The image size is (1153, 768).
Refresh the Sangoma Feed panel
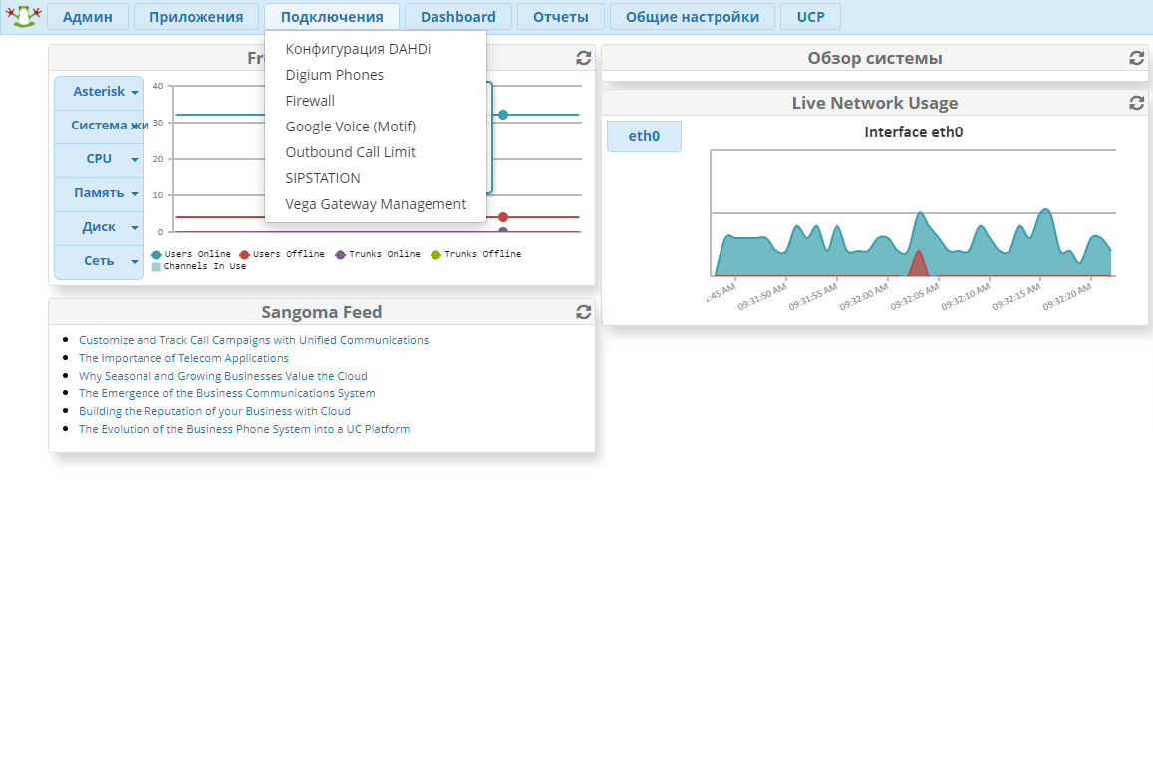[x=584, y=312]
